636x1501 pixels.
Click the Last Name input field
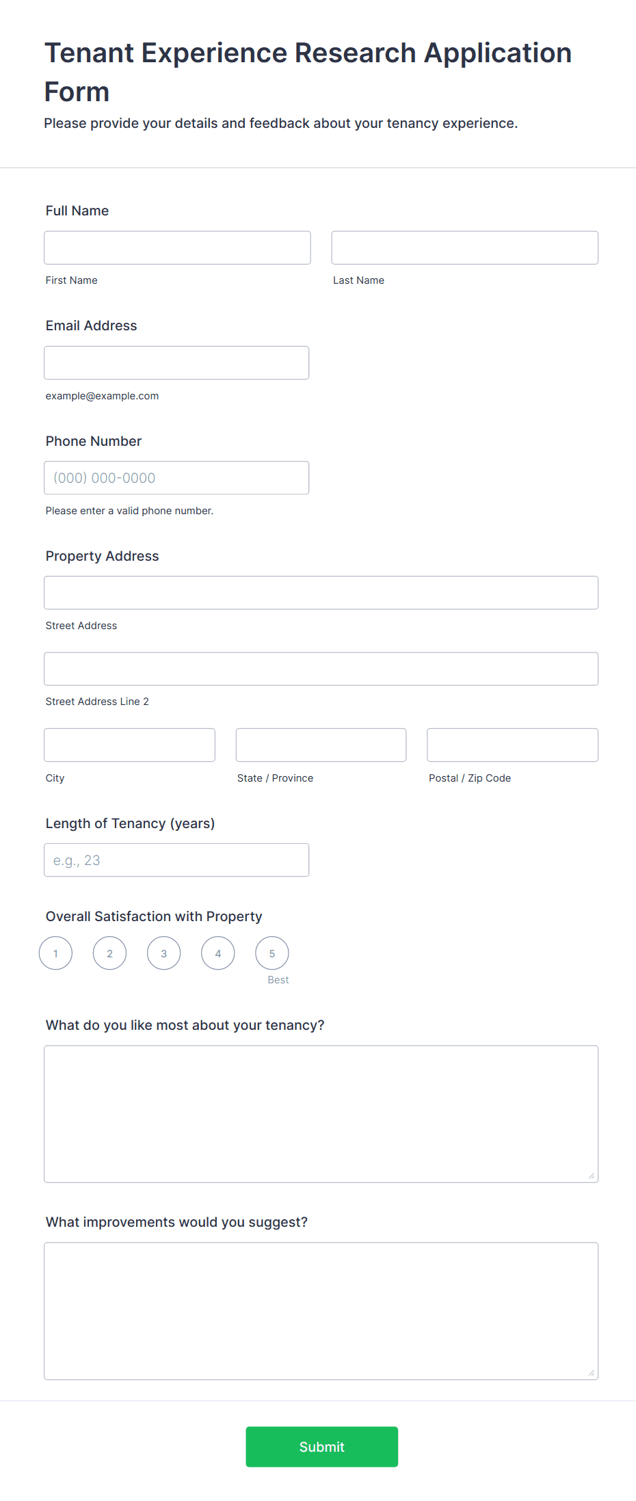pyautogui.click(x=464, y=248)
